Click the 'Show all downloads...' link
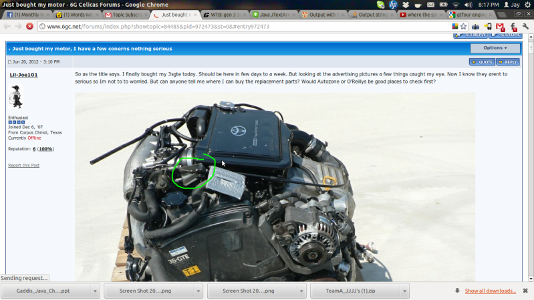Screen dimensions: 534x300 (x=491, y=291)
